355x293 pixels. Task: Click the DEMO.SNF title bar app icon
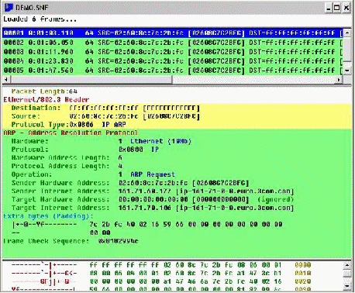click(9, 7)
